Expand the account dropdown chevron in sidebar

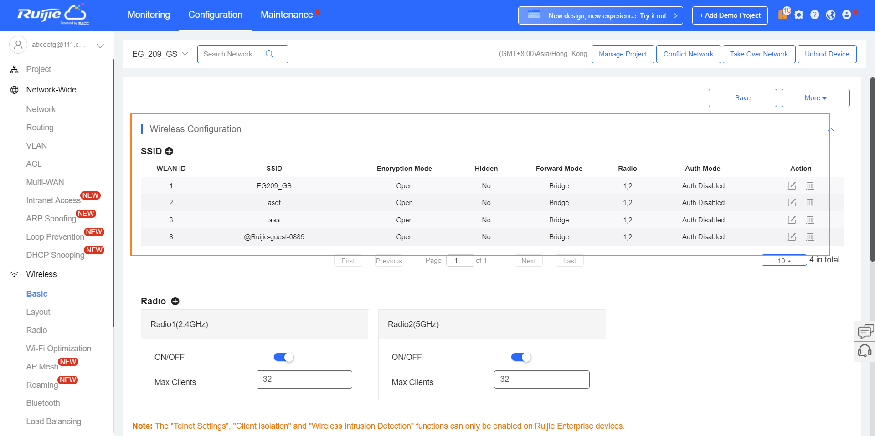(100, 46)
